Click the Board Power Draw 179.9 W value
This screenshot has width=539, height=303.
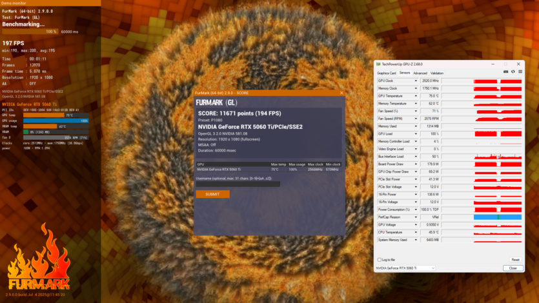[430, 164]
